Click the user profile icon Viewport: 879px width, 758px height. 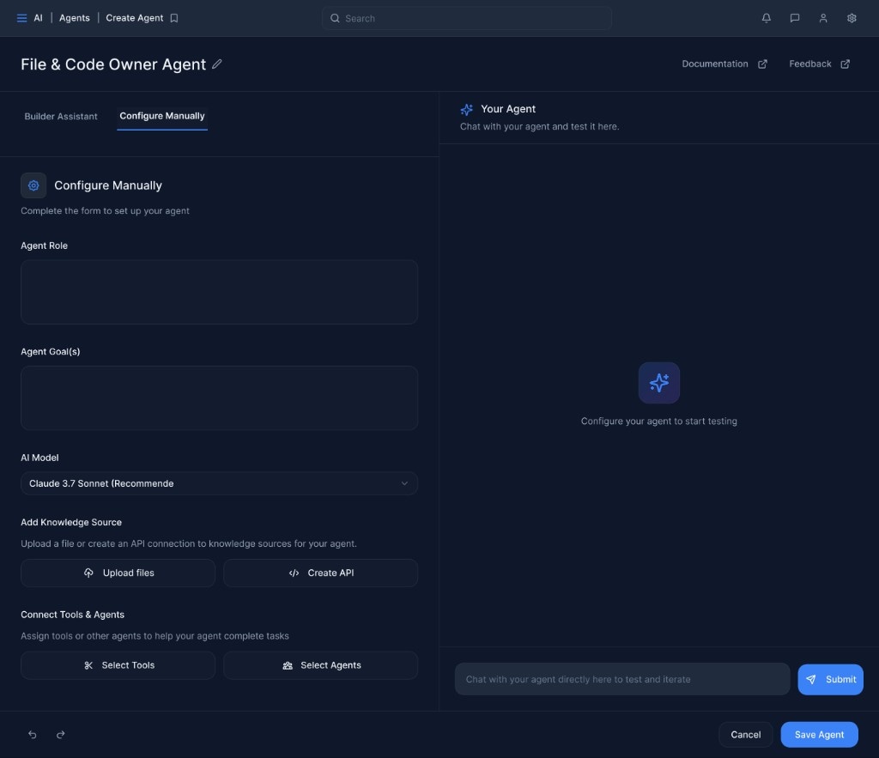point(822,17)
